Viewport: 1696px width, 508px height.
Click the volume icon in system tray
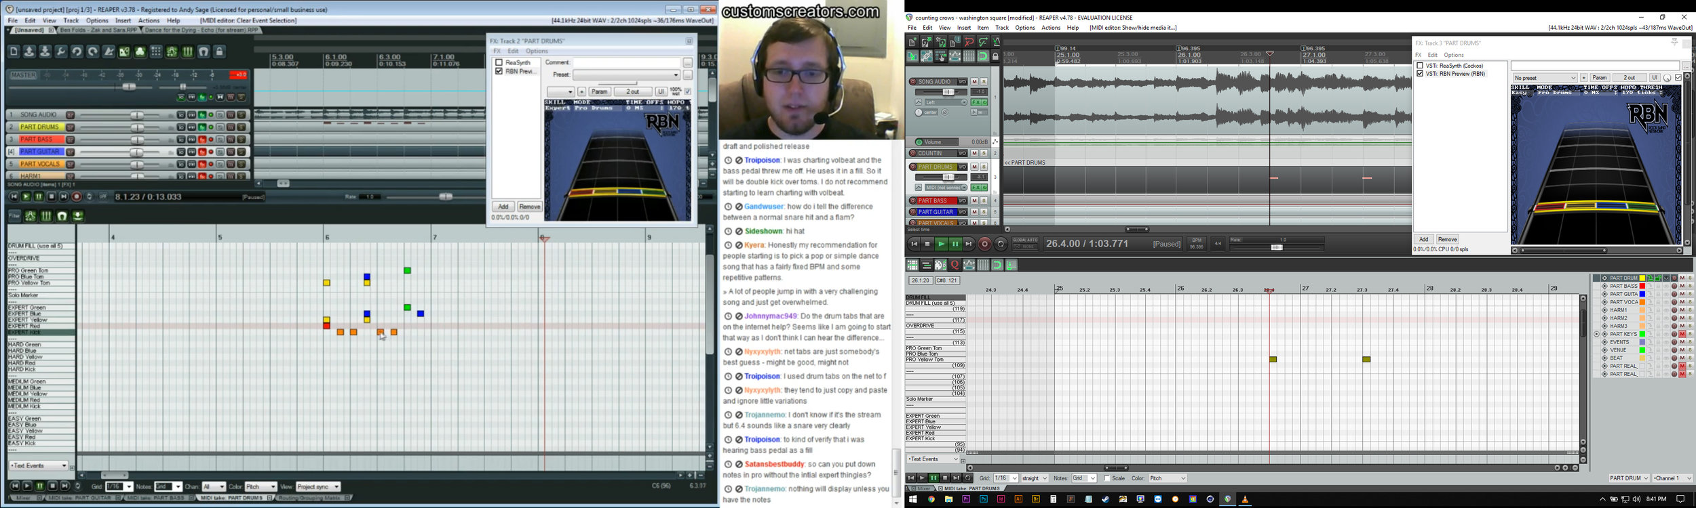pyautogui.click(x=1636, y=499)
